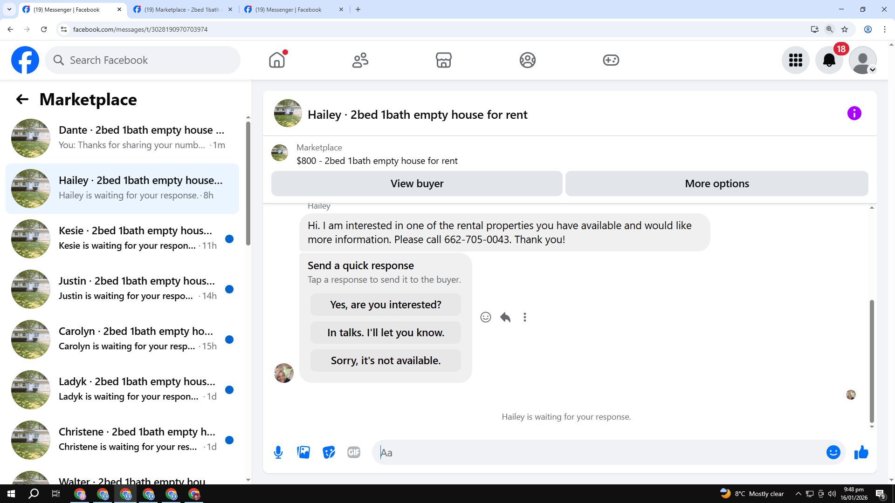The width and height of the screenshot is (895, 503).
Task: Click the conversation list scrollbar
Action: (248, 184)
